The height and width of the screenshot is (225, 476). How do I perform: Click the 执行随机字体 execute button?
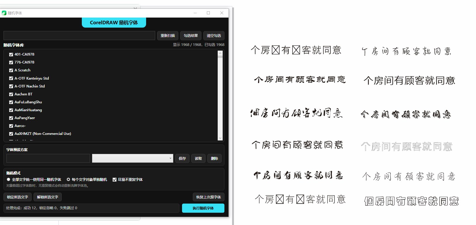coord(203,208)
